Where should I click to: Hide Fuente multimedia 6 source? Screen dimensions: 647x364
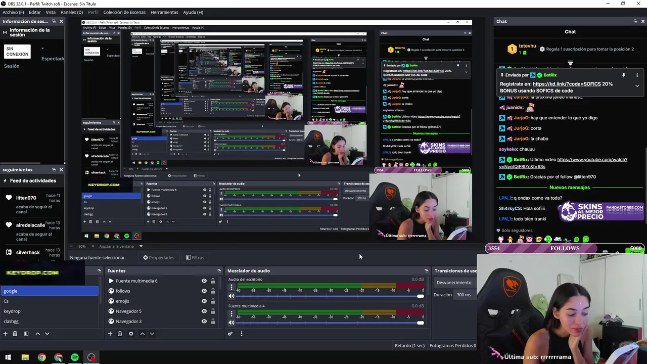coord(204,281)
